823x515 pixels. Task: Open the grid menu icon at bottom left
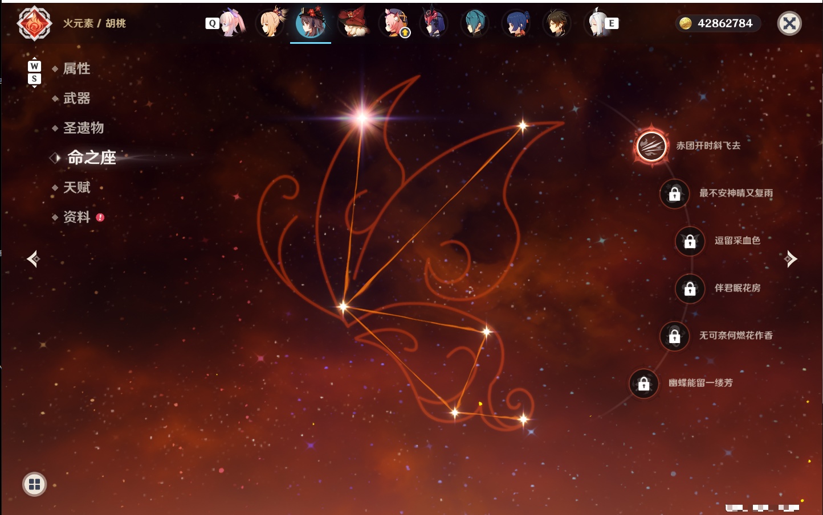click(x=34, y=484)
